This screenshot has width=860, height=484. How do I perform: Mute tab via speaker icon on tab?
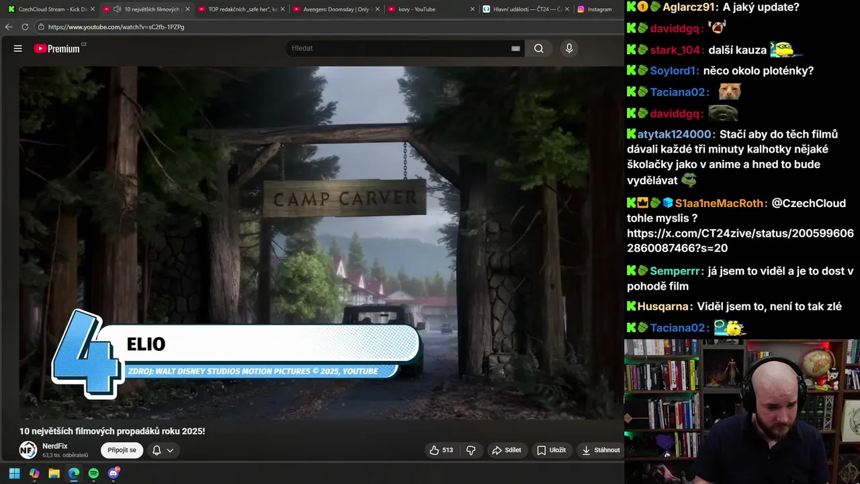(x=117, y=9)
